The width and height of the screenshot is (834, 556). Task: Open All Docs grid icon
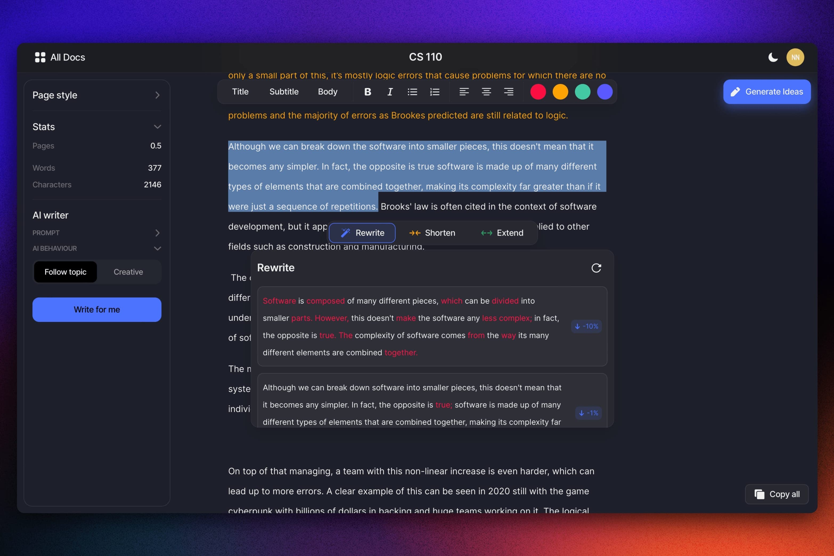40,57
